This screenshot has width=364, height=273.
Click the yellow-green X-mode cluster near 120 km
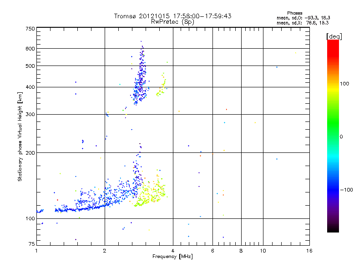click(x=150, y=192)
